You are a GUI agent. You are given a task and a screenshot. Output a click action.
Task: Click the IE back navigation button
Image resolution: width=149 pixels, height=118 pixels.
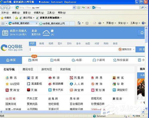(x=3, y=8)
